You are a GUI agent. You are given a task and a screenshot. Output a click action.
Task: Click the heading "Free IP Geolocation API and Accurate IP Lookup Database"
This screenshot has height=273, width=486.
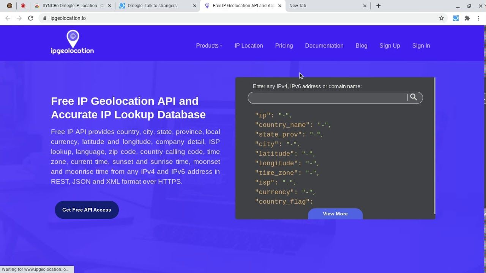click(128, 108)
